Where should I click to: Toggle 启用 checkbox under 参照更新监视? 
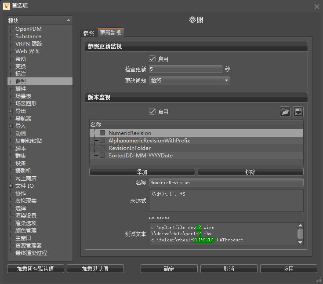tap(152, 59)
